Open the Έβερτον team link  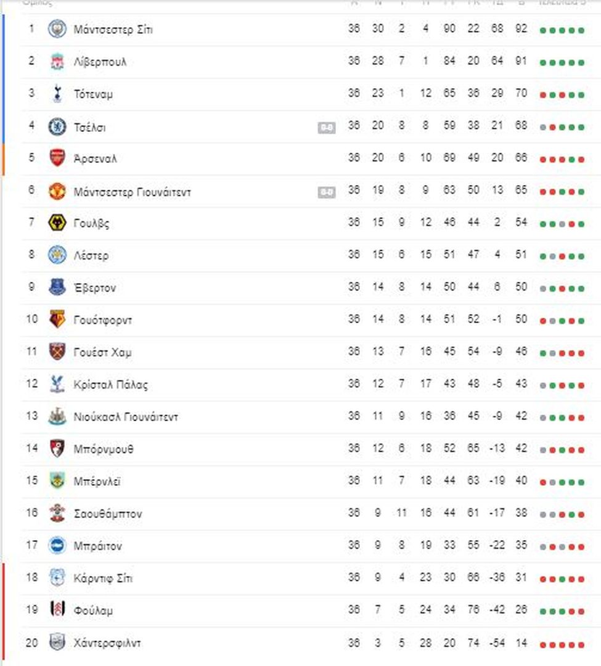tap(95, 288)
